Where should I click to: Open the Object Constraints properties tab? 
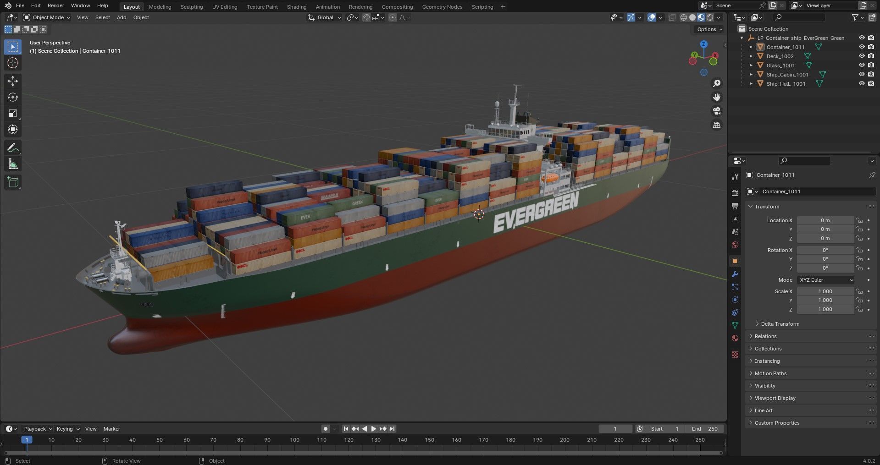tap(735, 312)
